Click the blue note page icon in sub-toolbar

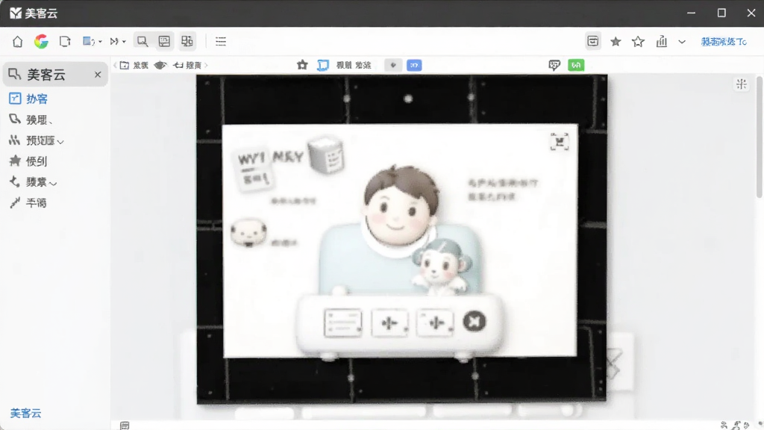coord(323,66)
